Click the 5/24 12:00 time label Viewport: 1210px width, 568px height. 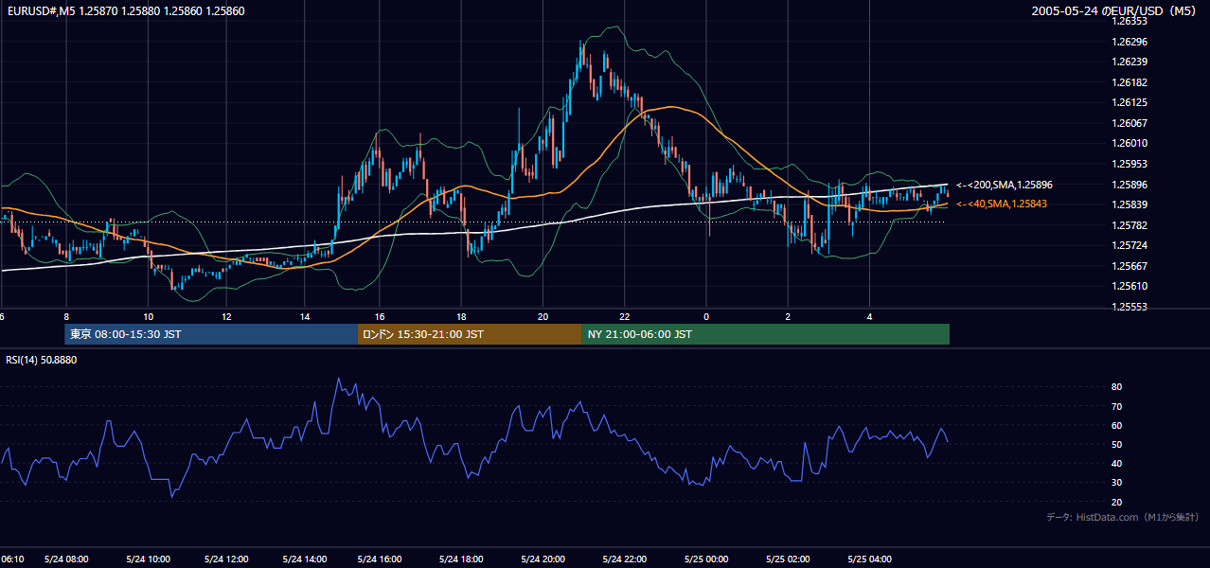pos(225,559)
